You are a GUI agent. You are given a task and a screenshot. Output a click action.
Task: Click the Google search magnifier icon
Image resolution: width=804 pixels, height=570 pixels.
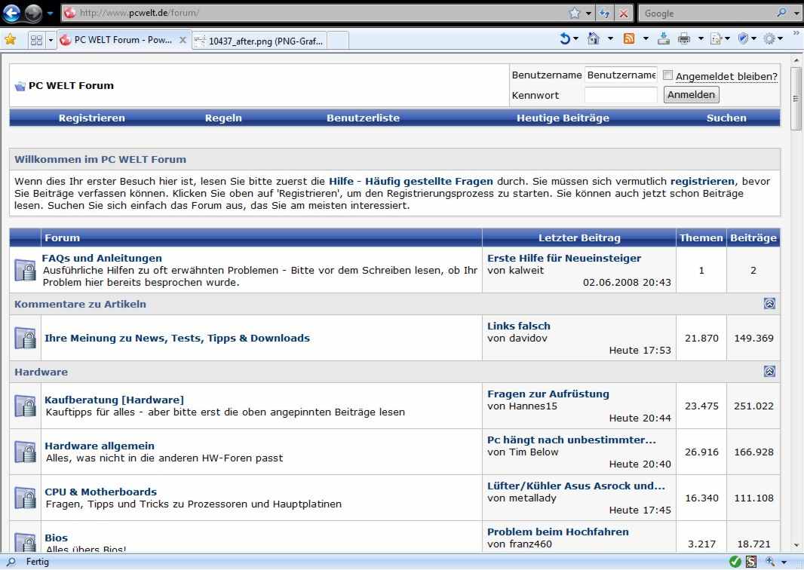pyautogui.click(x=781, y=12)
